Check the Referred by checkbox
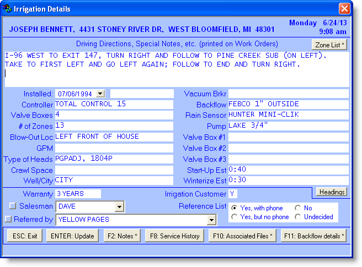 (x=8, y=219)
